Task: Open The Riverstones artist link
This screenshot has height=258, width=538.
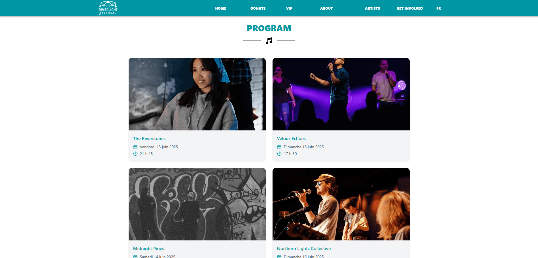Action: pos(149,138)
